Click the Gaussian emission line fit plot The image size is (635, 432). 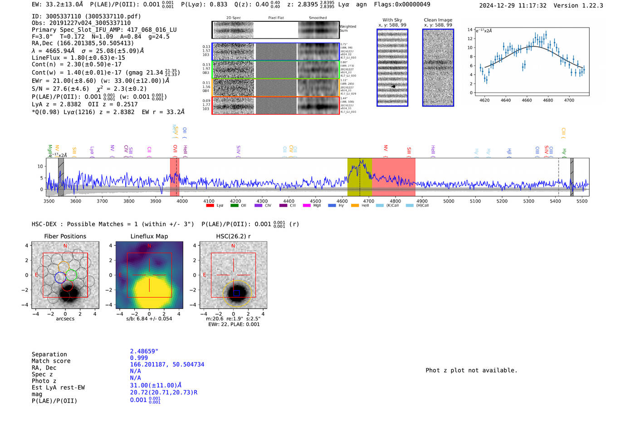(x=532, y=62)
